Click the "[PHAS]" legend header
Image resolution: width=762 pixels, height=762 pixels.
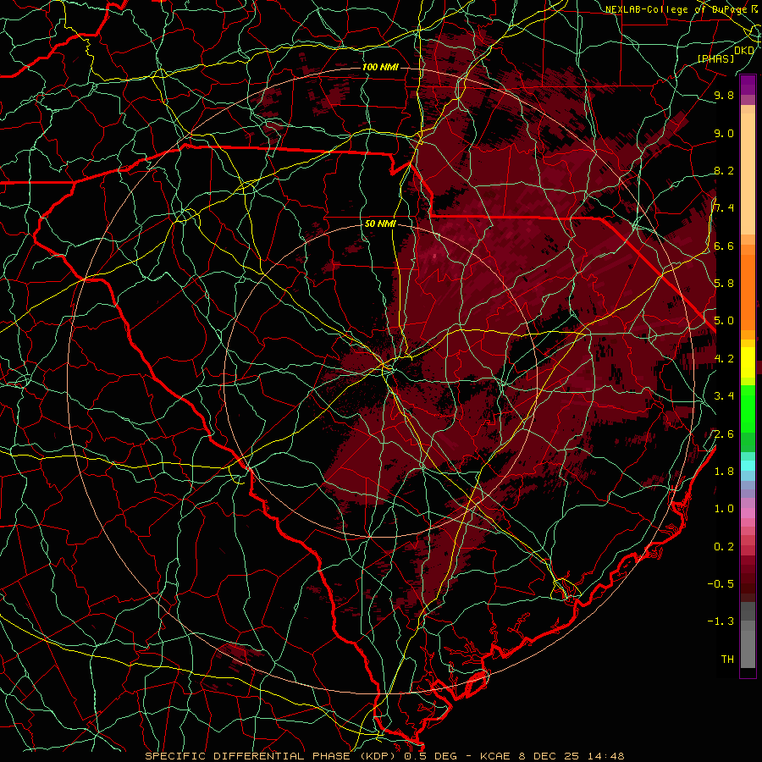(716, 58)
